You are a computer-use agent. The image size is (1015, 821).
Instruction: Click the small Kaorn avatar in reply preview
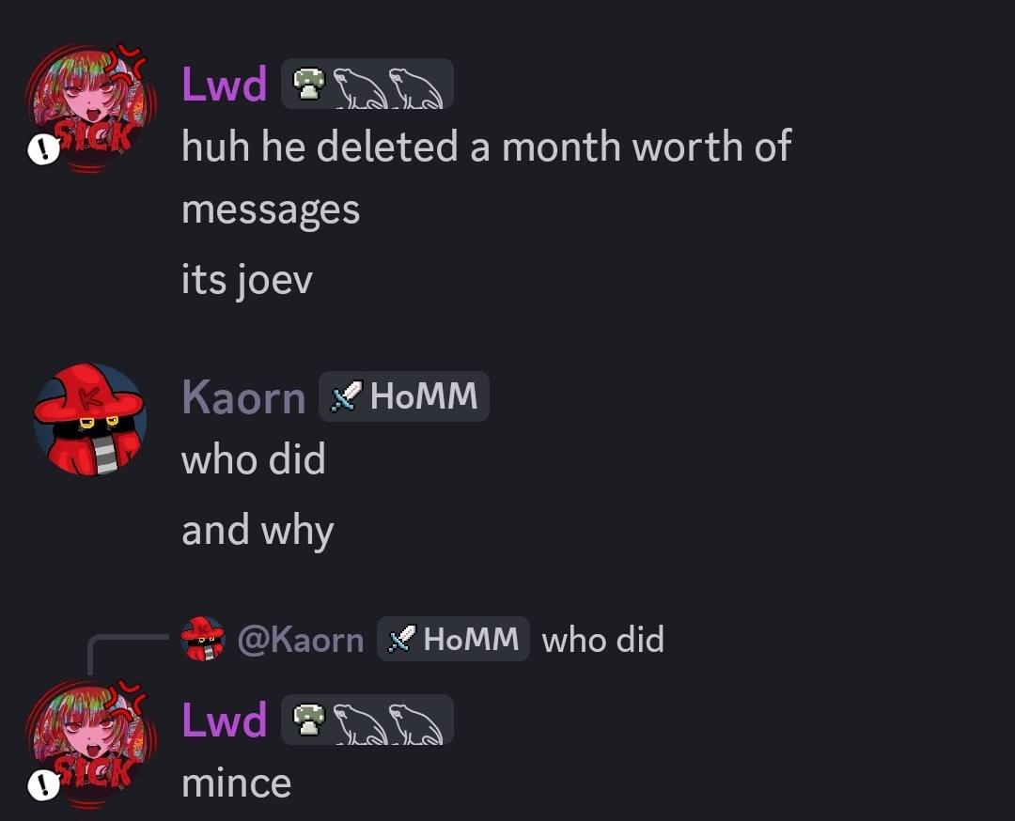pyautogui.click(x=203, y=639)
